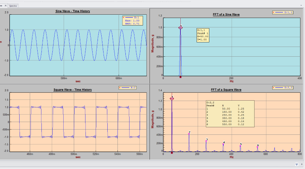Image resolution: width=305 pixels, height=169 pixels.
Task: Click the peak cursor marker on sine FFT
Action: [181, 27]
